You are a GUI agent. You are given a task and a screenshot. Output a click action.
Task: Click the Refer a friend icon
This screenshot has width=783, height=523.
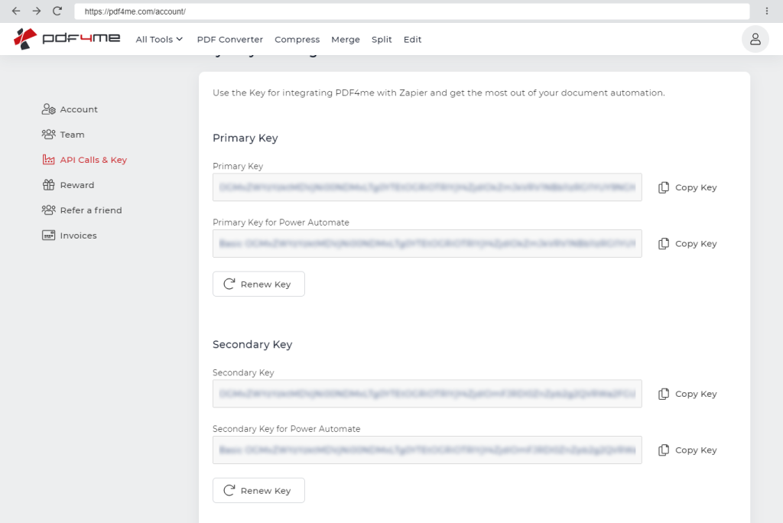[49, 210]
